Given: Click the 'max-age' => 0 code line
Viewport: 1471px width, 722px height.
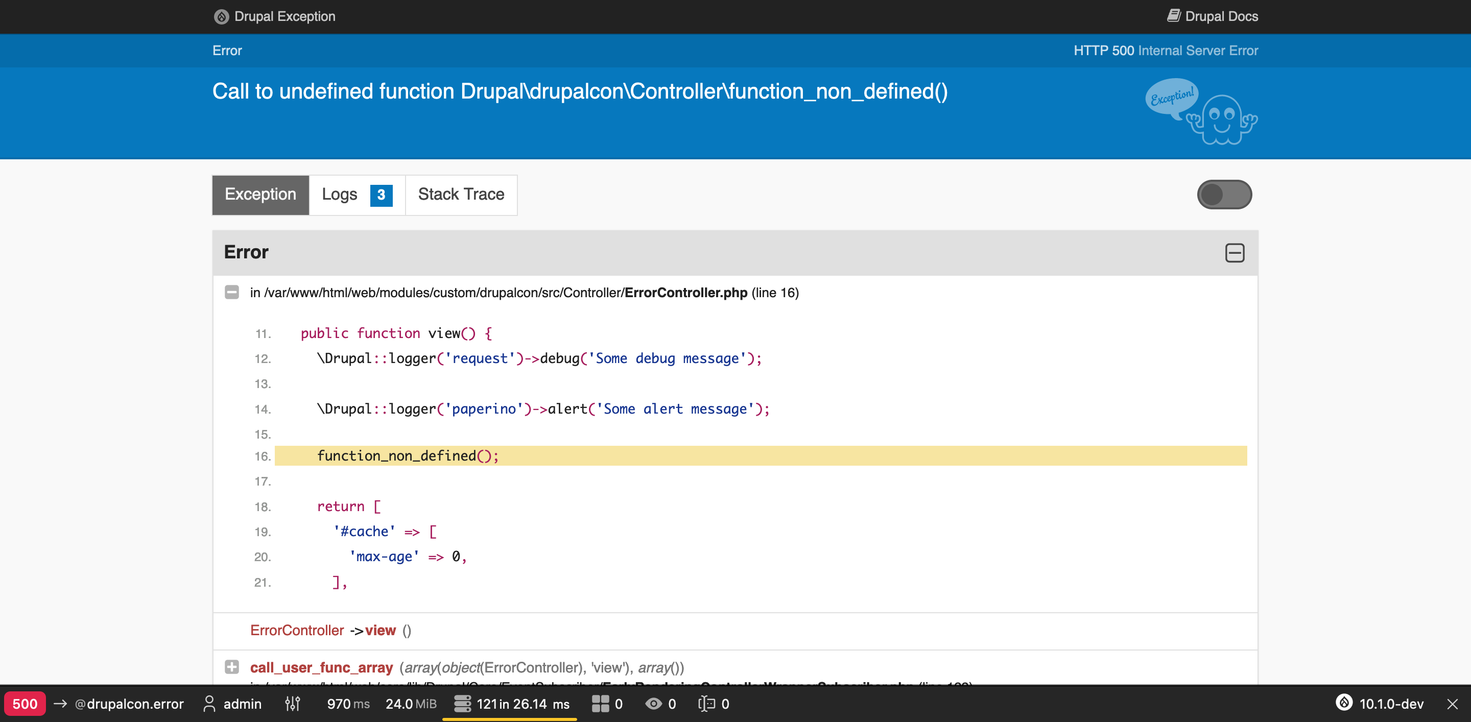Looking at the screenshot, I should click(x=408, y=557).
